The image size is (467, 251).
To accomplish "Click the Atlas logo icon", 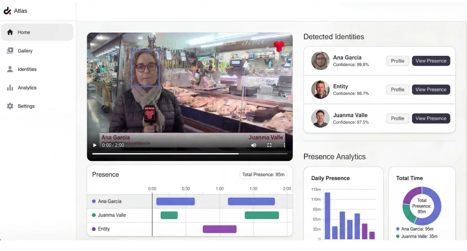I will pos(7,11).
